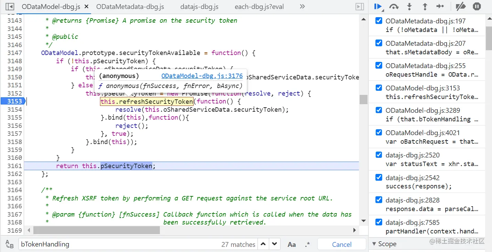Uncheck breakpoint ODataModel-dbg.js:3153
This screenshot has width=492, height=252.
pyautogui.click(x=379, y=88)
